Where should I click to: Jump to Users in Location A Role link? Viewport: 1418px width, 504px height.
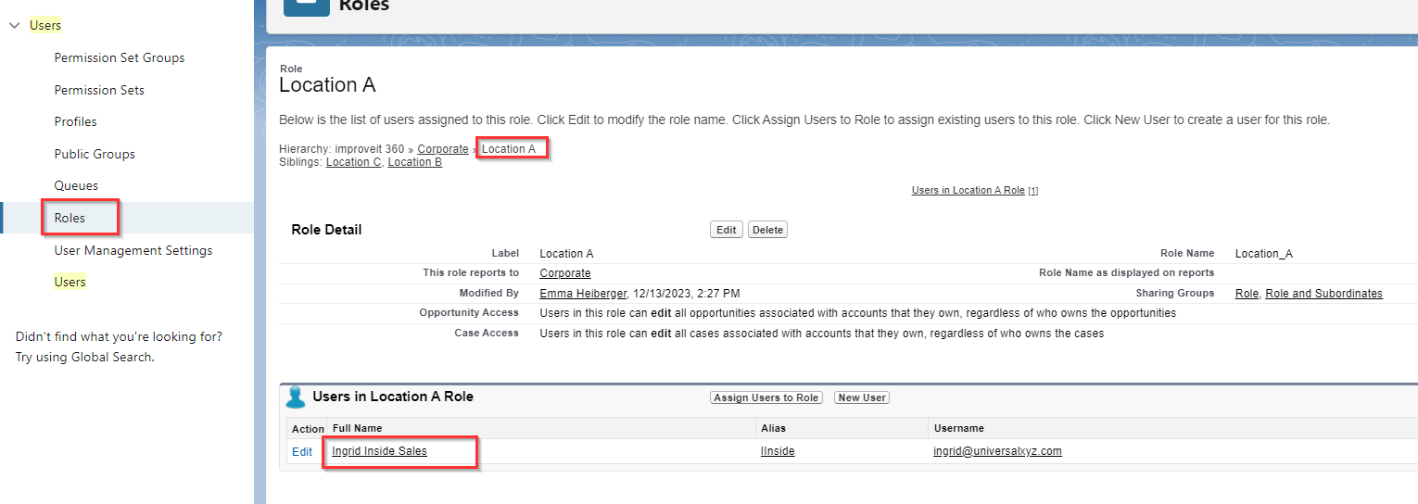(x=969, y=190)
